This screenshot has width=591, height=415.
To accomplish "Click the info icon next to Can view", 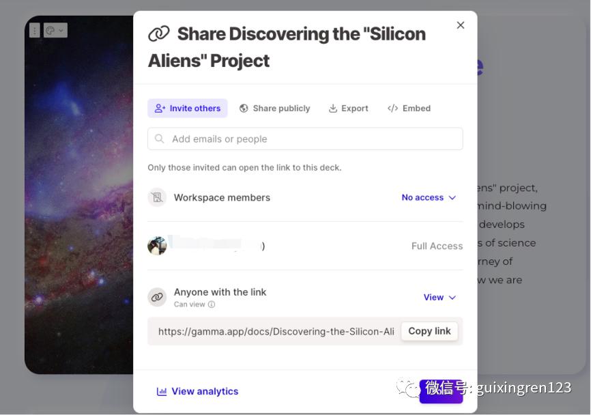I will [x=212, y=305].
